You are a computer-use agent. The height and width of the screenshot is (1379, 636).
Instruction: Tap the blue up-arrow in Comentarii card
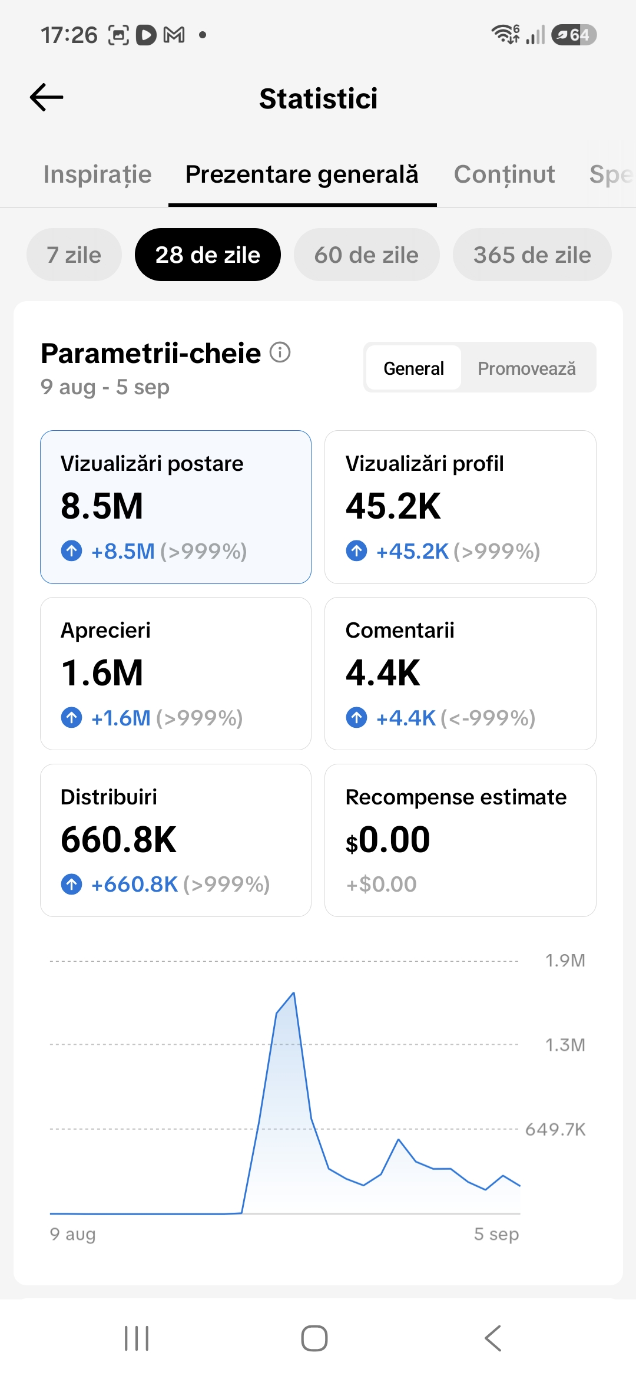356,718
